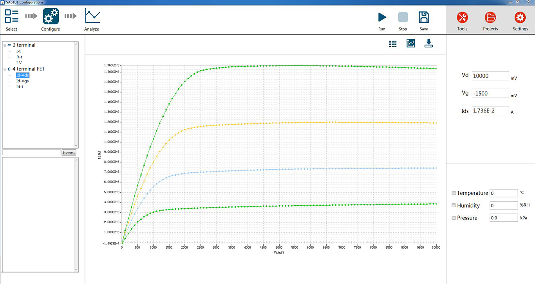Edit the Temperature value field

tap(504, 193)
